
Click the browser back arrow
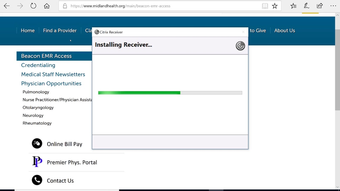click(7, 6)
